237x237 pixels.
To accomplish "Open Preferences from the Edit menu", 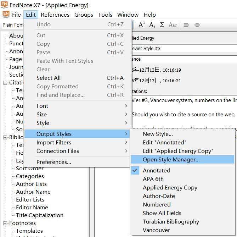I will 77,162.
